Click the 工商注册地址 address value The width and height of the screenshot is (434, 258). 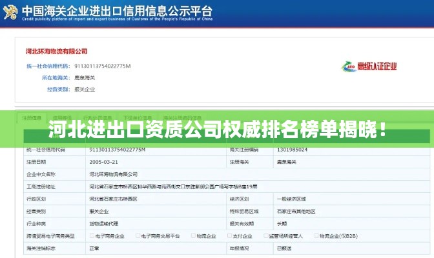(x=173, y=186)
